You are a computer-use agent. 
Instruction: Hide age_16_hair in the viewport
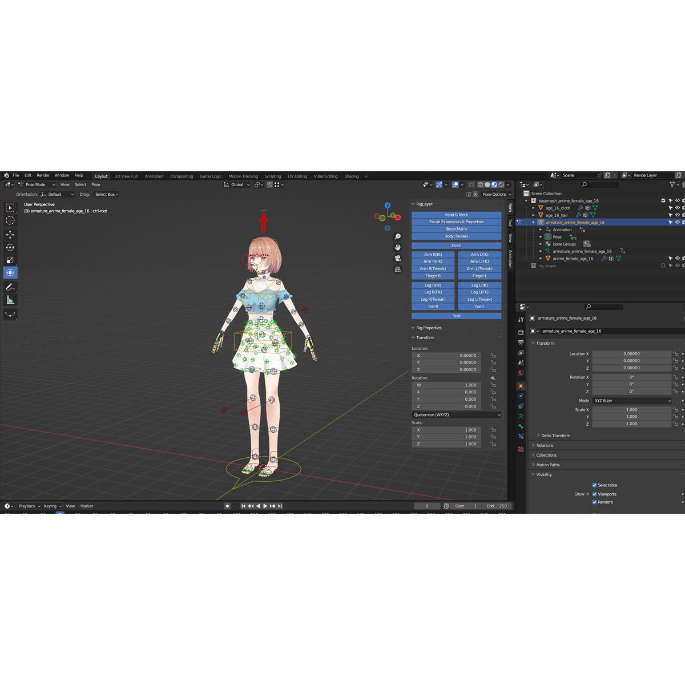[x=678, y=215]
